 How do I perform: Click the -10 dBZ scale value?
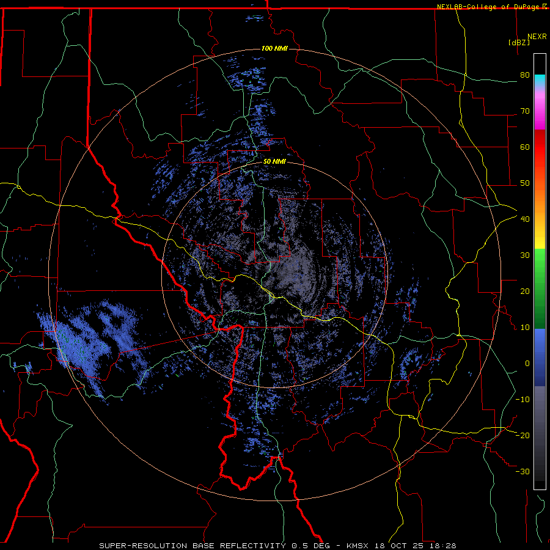tap(522, 400)
